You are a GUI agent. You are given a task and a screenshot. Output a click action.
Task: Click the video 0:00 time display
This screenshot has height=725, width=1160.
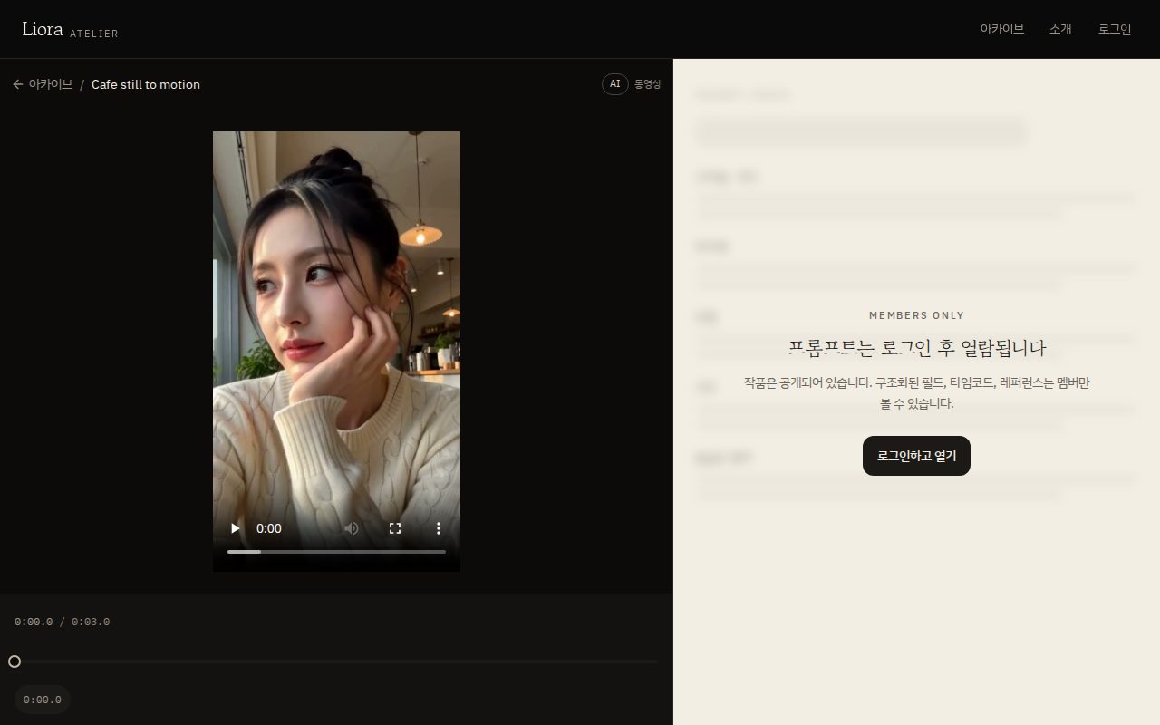tap(269, 528)
